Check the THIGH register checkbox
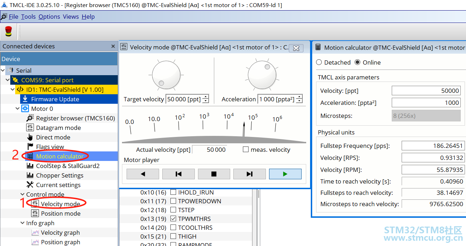Image resolution: width=466 pixels, height=246 pixels. click(x=173, y=236)
